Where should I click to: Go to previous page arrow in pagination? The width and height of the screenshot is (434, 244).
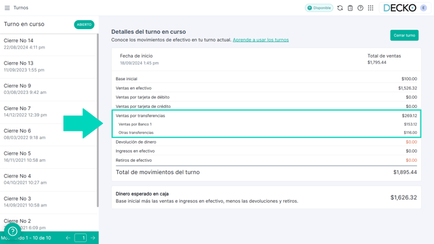[68, 238]
